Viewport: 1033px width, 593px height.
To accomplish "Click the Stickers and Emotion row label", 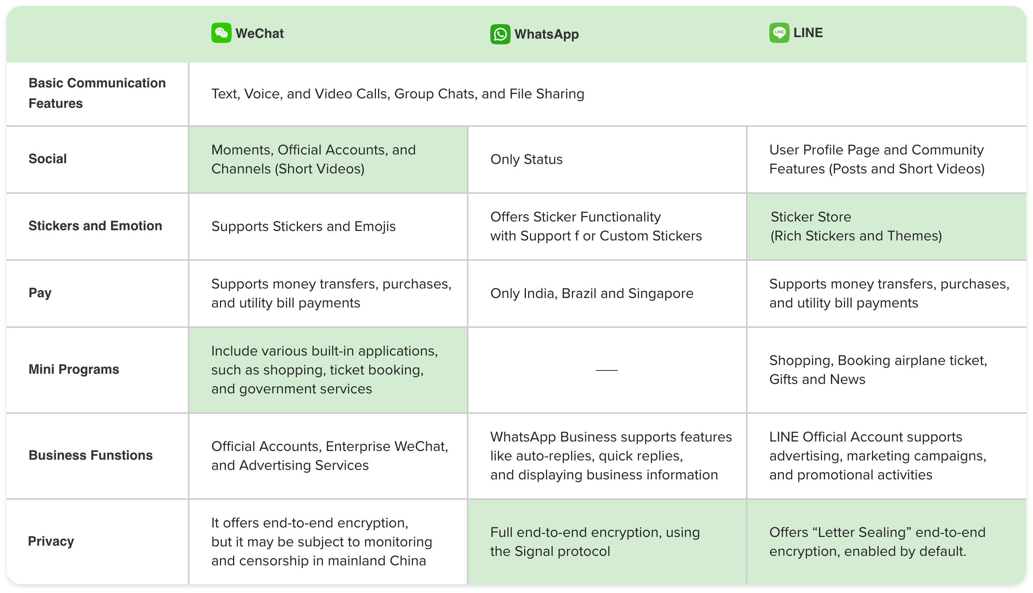I will [95, 225].
